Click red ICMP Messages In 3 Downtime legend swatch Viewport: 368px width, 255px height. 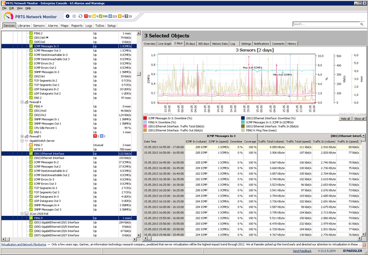(x=146, y=118)
